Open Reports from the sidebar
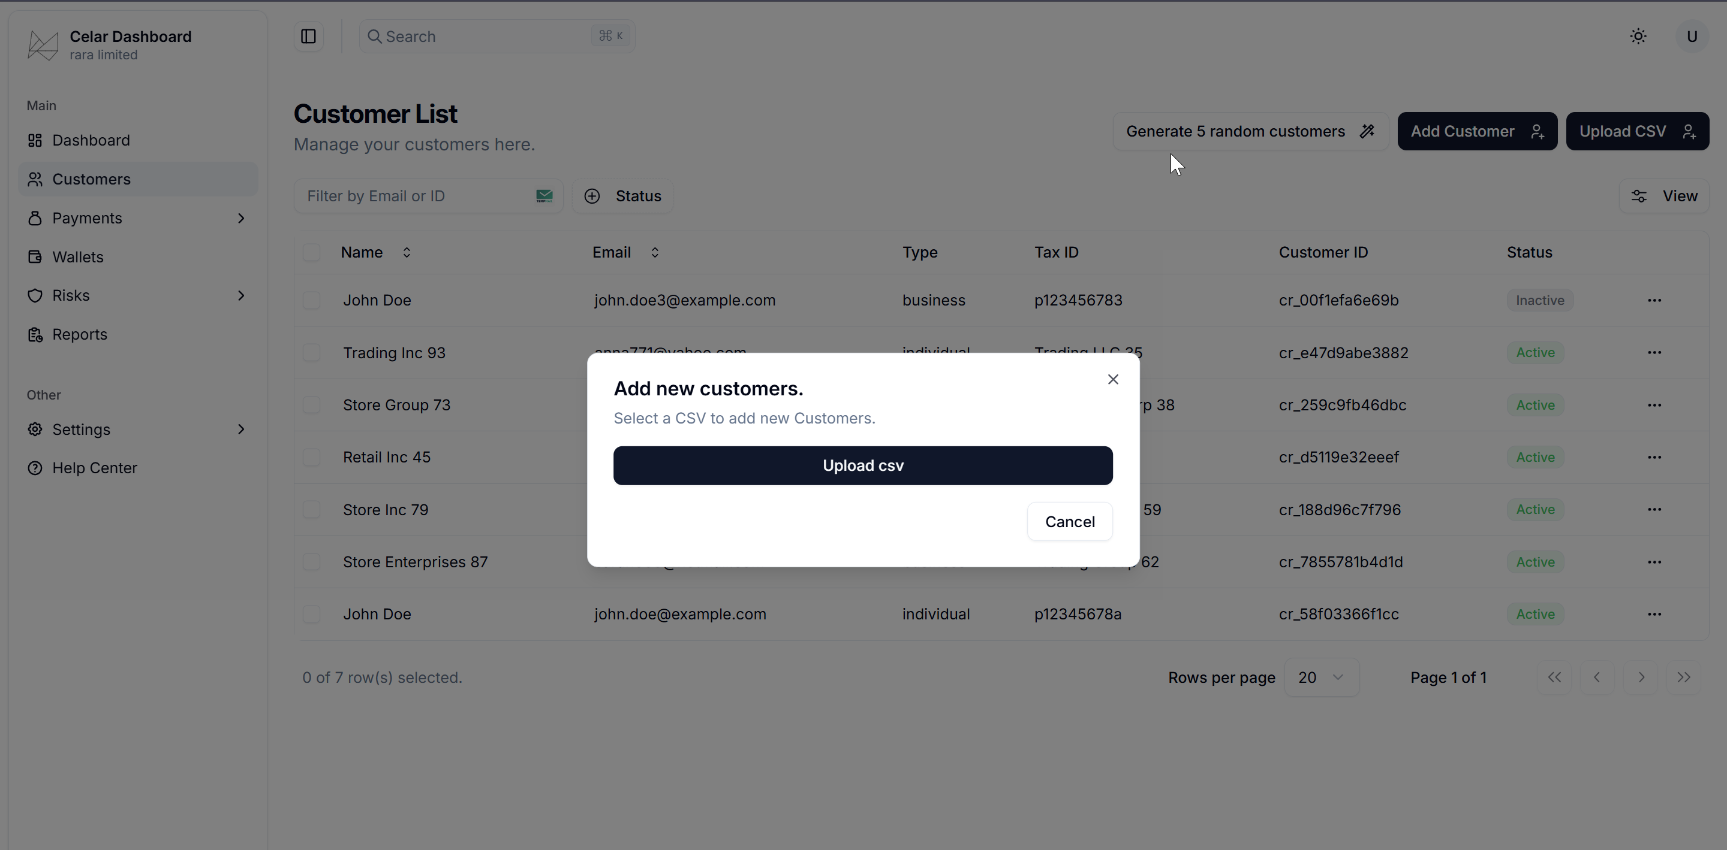The height and width of the screenshot is (850, 1727). pos(79,334)
